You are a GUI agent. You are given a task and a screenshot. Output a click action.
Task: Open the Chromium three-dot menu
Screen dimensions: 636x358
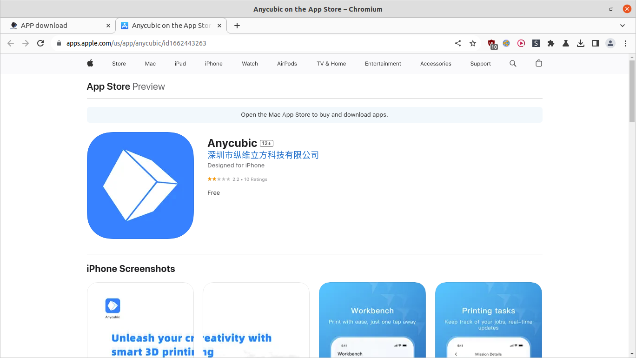pos(625,43)
